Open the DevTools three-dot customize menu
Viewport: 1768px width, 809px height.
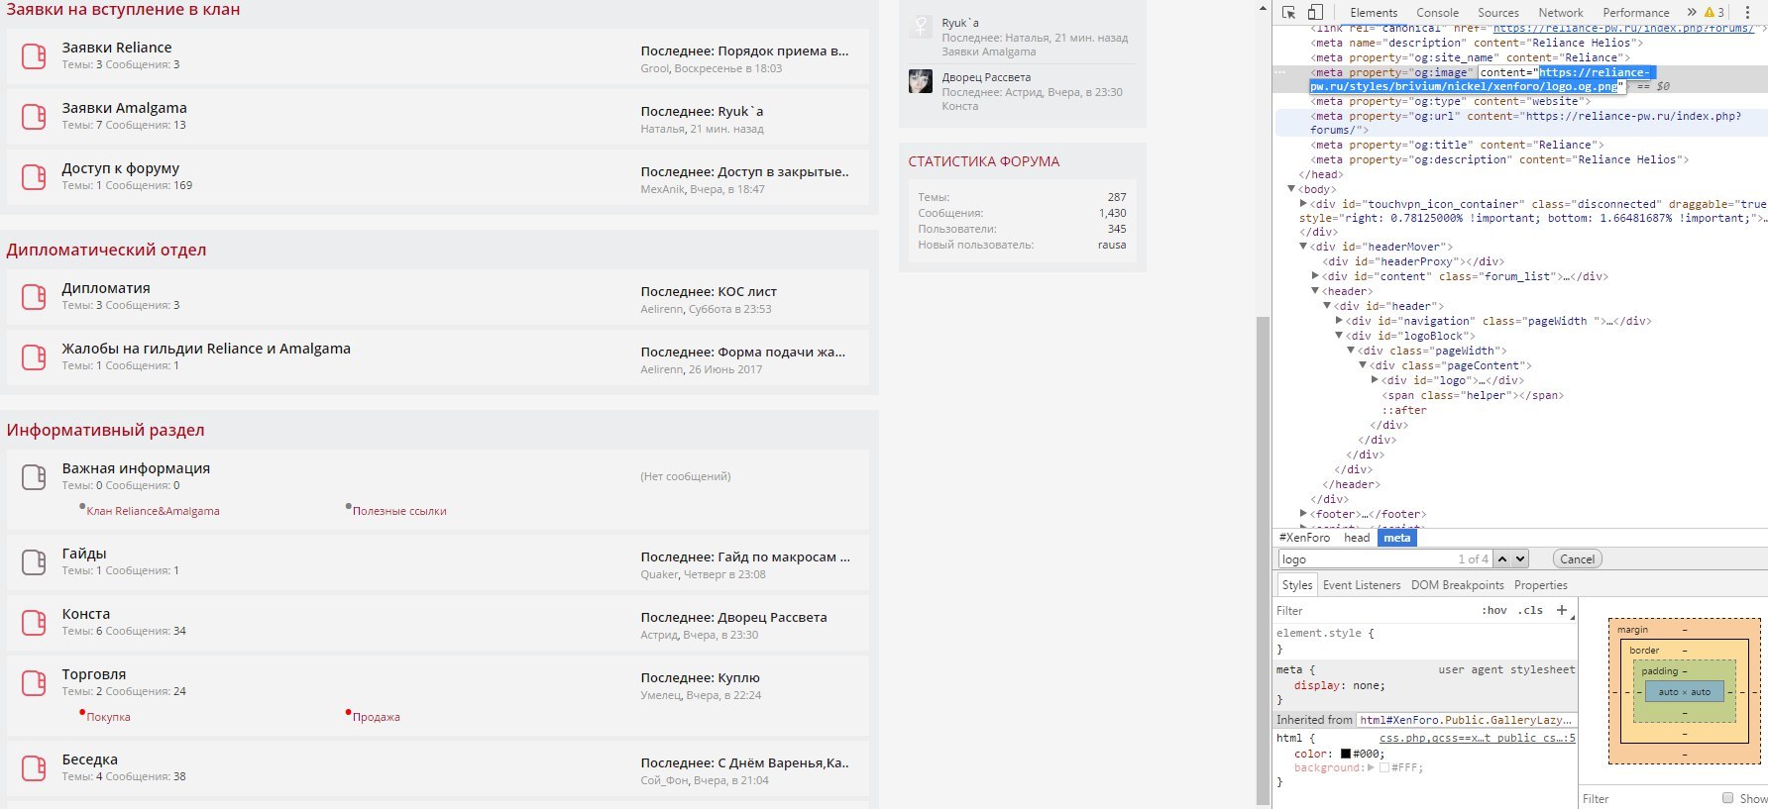pos(1747,13)
